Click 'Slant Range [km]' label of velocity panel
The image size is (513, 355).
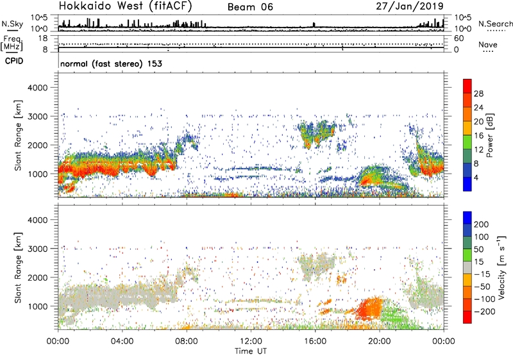tap(19, 268)
